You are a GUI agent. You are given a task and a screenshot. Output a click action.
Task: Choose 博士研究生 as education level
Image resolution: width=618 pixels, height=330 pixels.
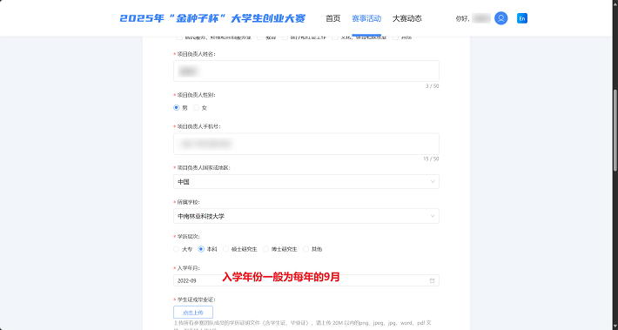[x=266, y=249]
